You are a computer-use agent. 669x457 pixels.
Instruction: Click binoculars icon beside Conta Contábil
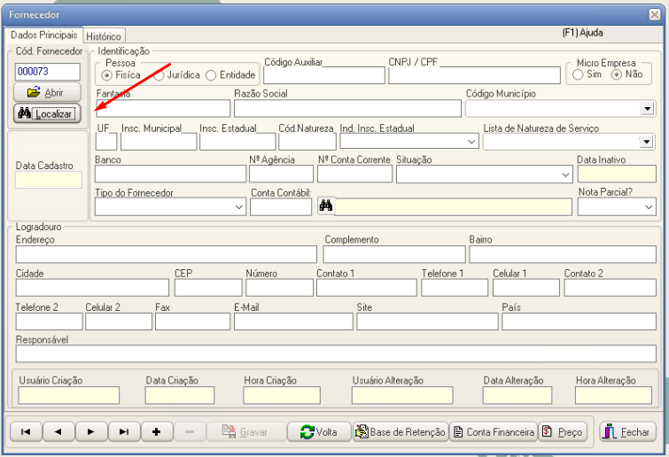[x=325, y=206]
